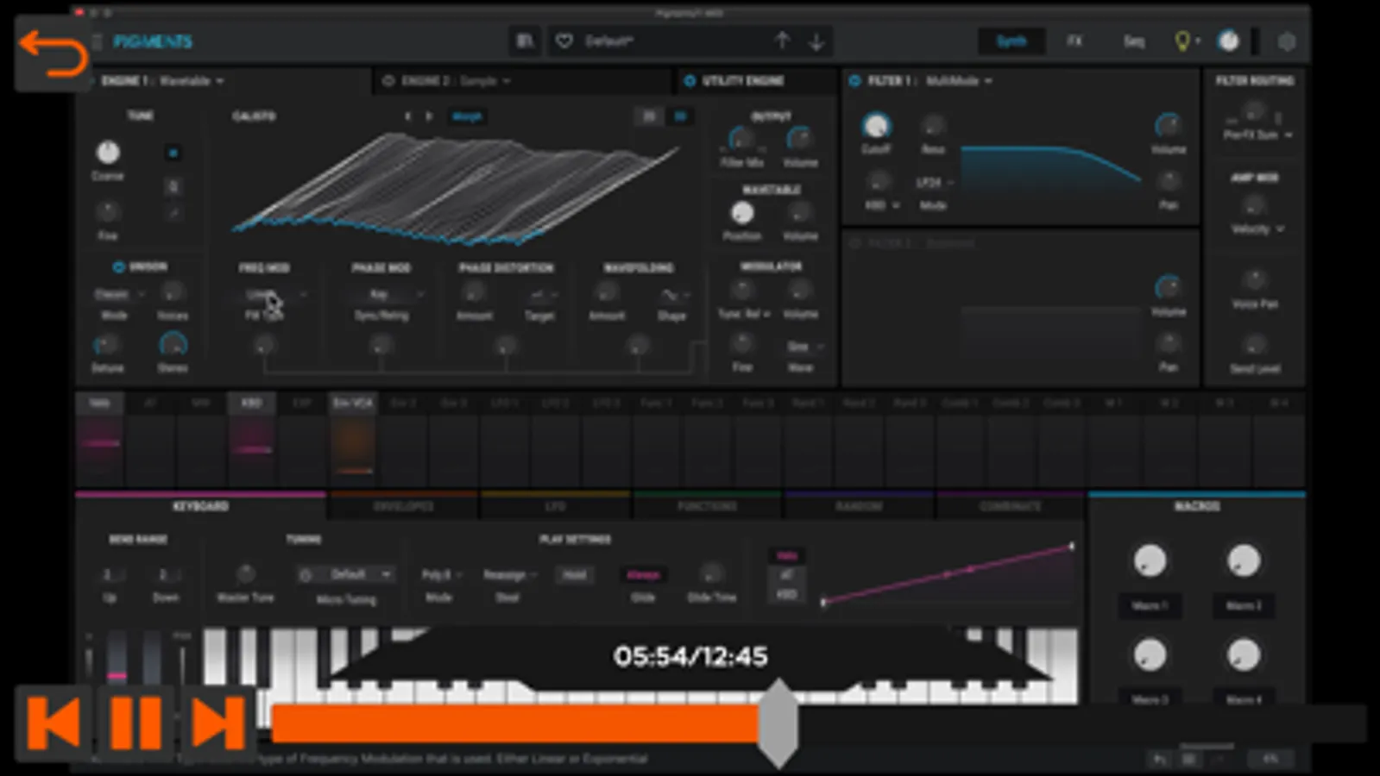The width and height of the screenshot is (1380, 776).
Task: Open the LFO modulation tab
Action: [555, 506]
